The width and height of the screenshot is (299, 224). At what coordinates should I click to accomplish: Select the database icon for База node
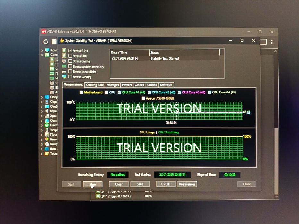point(47,149)
